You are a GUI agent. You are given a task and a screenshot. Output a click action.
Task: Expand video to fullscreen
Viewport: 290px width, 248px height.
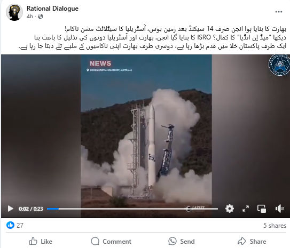tap(246, 209)
